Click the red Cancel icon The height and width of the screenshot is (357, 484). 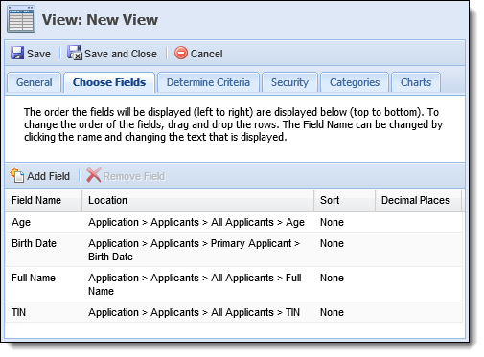pyautogui.click(x=181, y=53)
